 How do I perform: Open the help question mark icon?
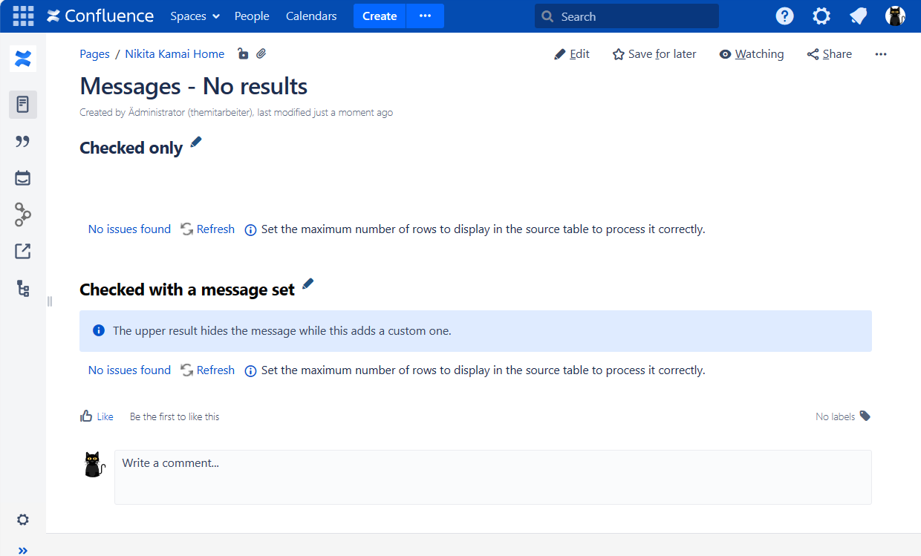coord(784,16)
